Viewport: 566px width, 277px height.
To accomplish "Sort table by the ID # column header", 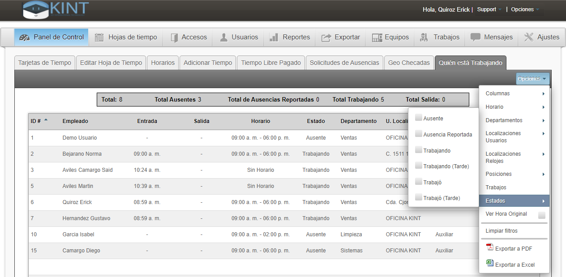I will 36,121.
